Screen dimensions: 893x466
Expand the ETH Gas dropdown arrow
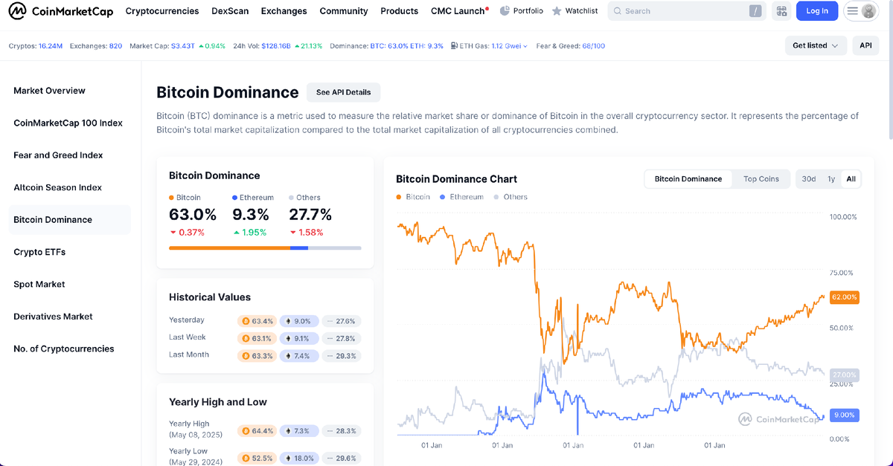point(525,46)
